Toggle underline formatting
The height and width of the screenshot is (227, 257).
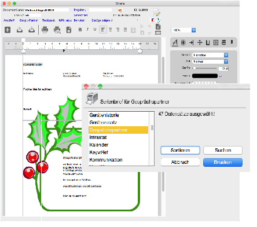coord(95,30)
